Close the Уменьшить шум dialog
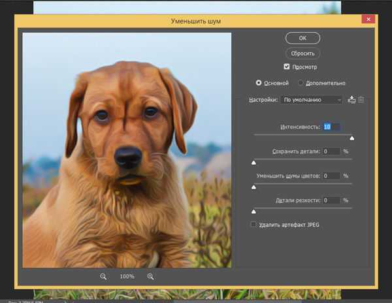This screenshot has width=392, height=303. [368, 19]
